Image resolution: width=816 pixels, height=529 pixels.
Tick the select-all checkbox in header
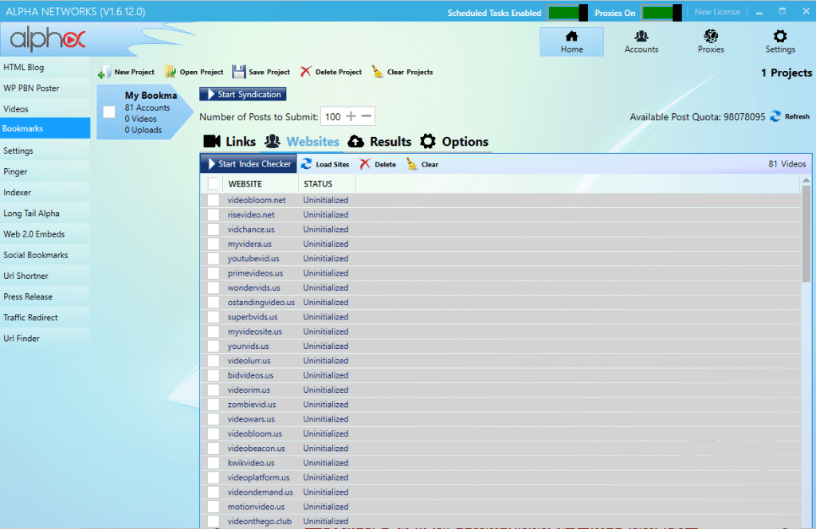[x=213, y=183]
